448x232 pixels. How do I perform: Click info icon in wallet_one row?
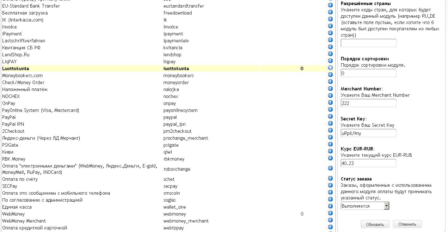330,206
